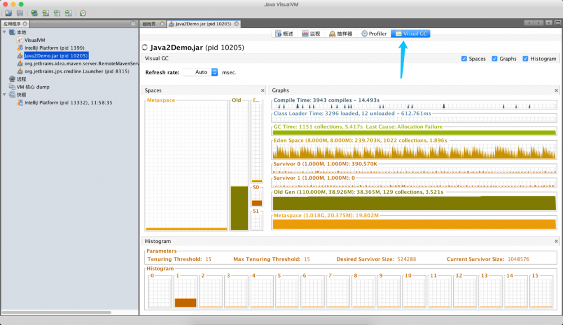Open the 起始页 tab
Viewport: 563px width, 325px height.
click(x=148, y=24)
